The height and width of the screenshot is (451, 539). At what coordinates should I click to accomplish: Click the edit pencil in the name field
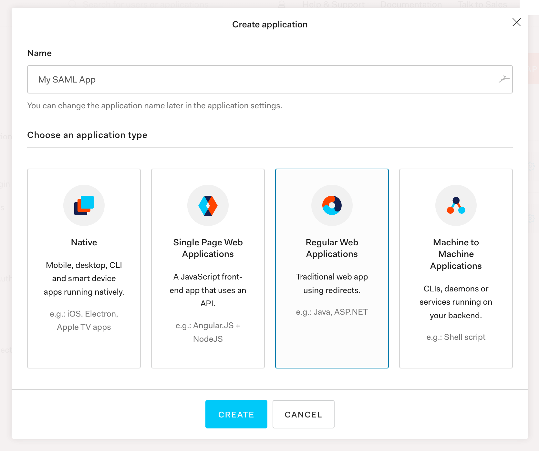pos(504,79)
